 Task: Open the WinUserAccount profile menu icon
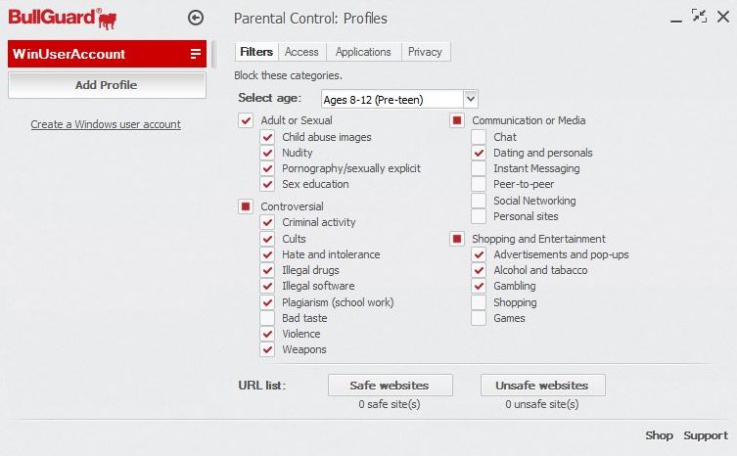point(196,54)
